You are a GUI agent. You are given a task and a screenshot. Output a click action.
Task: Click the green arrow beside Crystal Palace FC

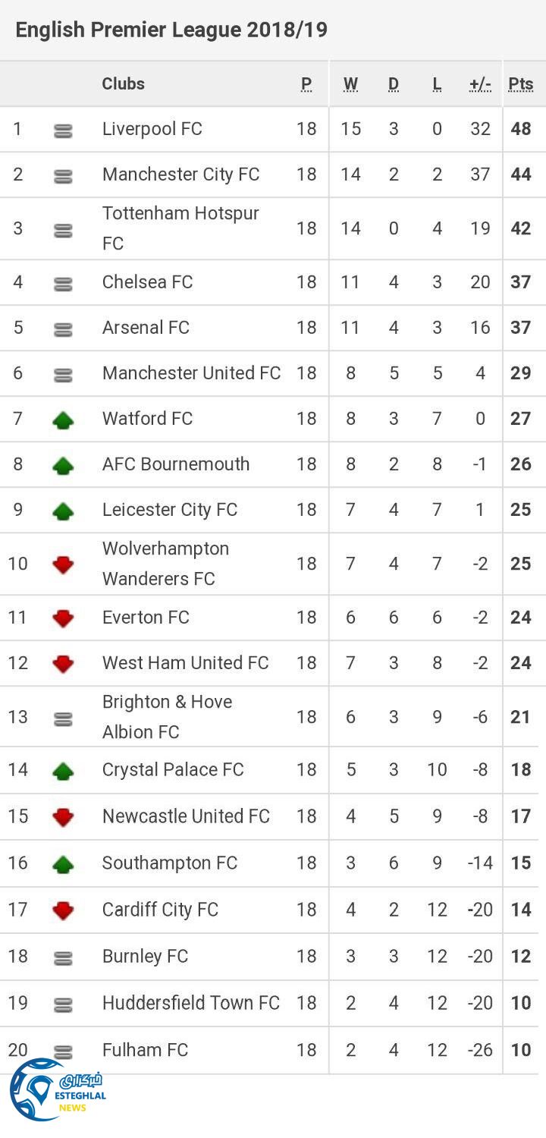[x=63, y=771]
